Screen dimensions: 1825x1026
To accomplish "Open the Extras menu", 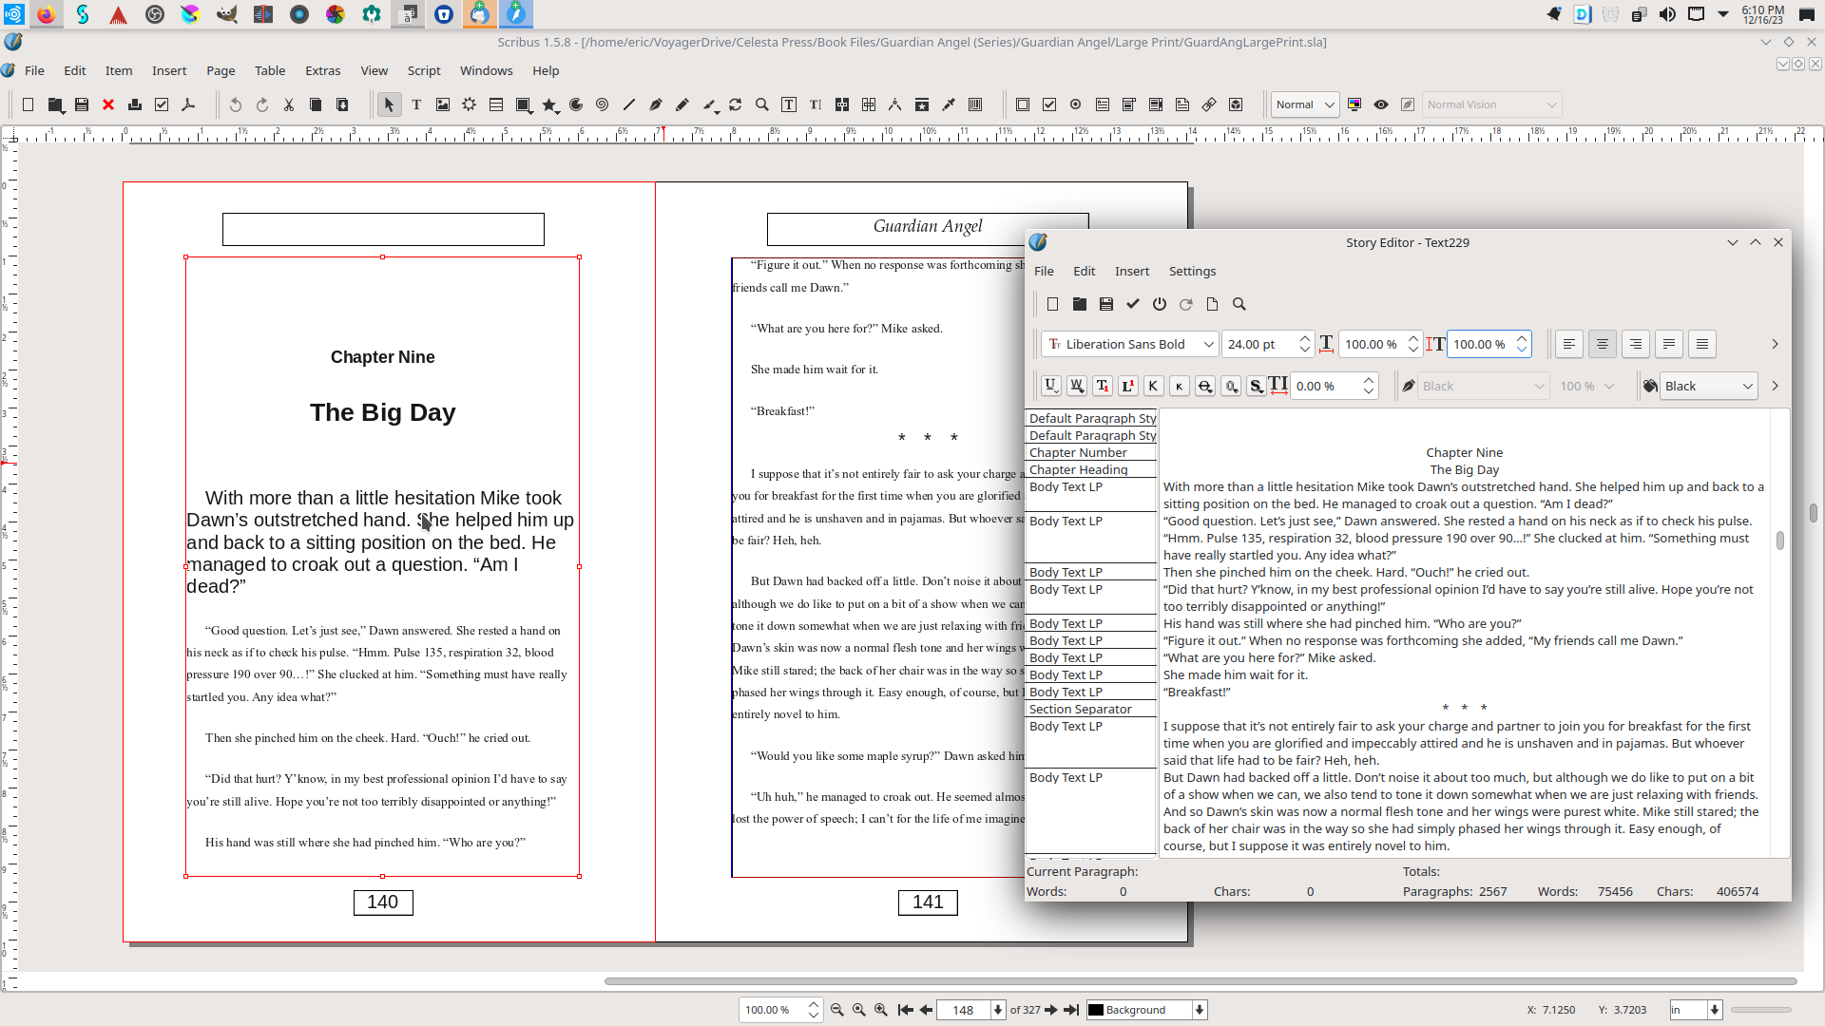I will coord(322,70).
